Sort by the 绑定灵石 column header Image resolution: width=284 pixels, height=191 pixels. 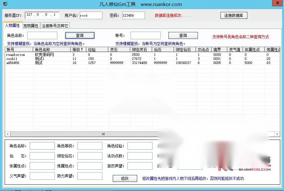[141, 50]
